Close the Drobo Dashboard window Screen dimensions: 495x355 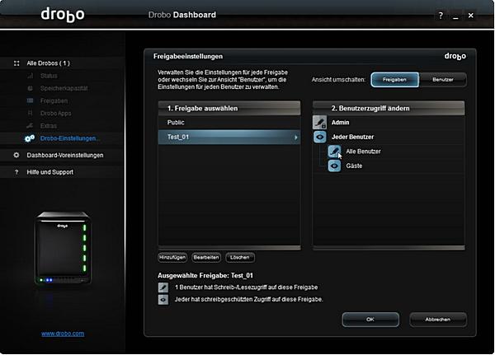tap(471, 16)
